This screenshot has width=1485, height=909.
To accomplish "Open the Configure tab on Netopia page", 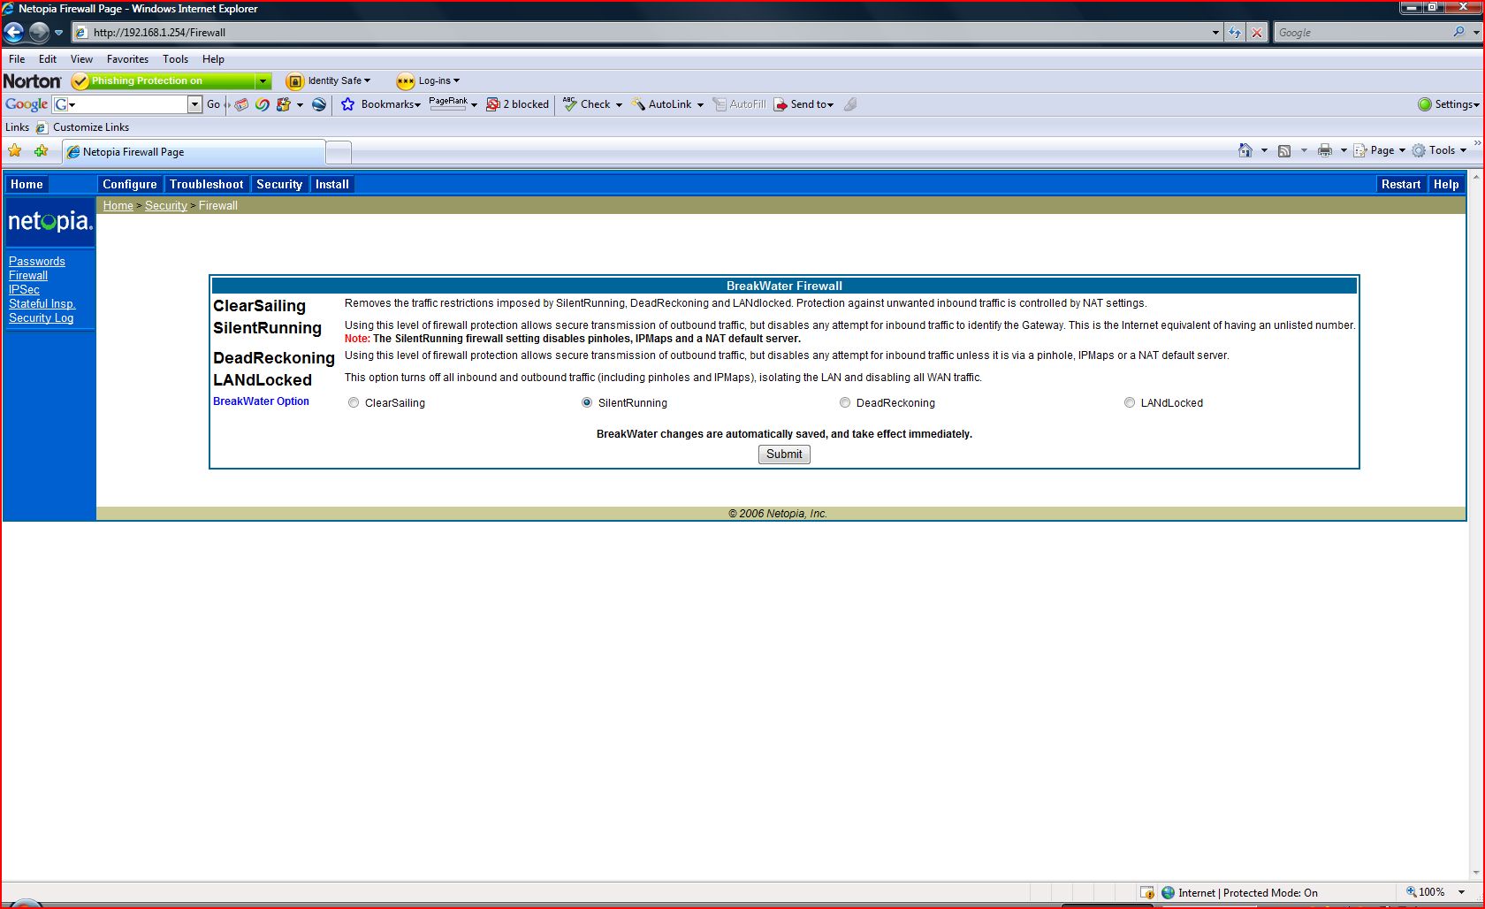I will 129,184.
